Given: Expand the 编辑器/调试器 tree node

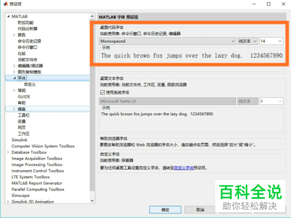Looking at the screenshot, I should (14, 66).
